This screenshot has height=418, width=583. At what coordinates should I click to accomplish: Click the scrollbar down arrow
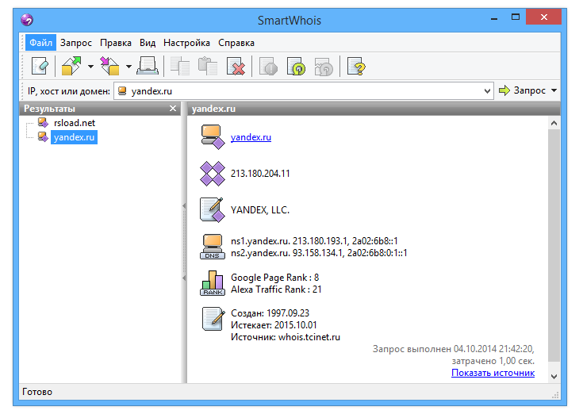click(x=554, y=376)
